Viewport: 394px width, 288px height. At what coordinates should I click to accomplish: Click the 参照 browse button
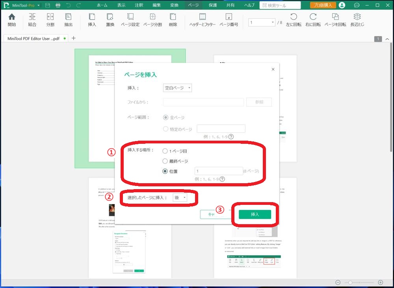coord(259,102)
